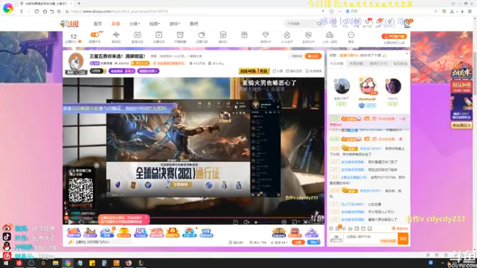477x268 pixels.
Task: Expand the 福利券 dropdown under gift bar
Action: click(x=236, y=242)
